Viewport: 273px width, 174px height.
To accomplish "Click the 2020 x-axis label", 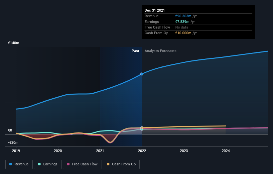I will (x=58, y=151).
